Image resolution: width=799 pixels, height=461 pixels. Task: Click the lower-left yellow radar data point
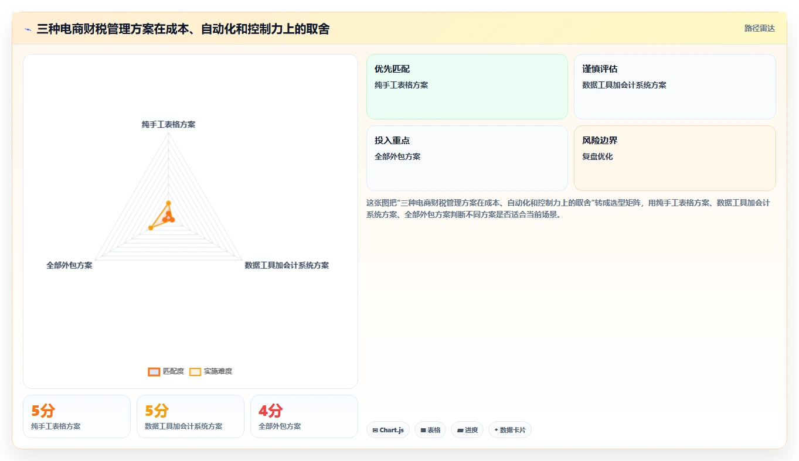tap(151, 228)
